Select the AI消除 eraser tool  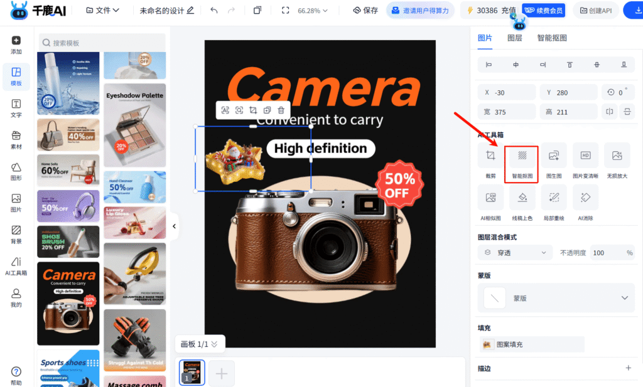(x=585, y=198)
